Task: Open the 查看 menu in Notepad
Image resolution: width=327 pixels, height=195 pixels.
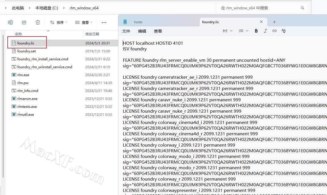Action: click(158, 31)
